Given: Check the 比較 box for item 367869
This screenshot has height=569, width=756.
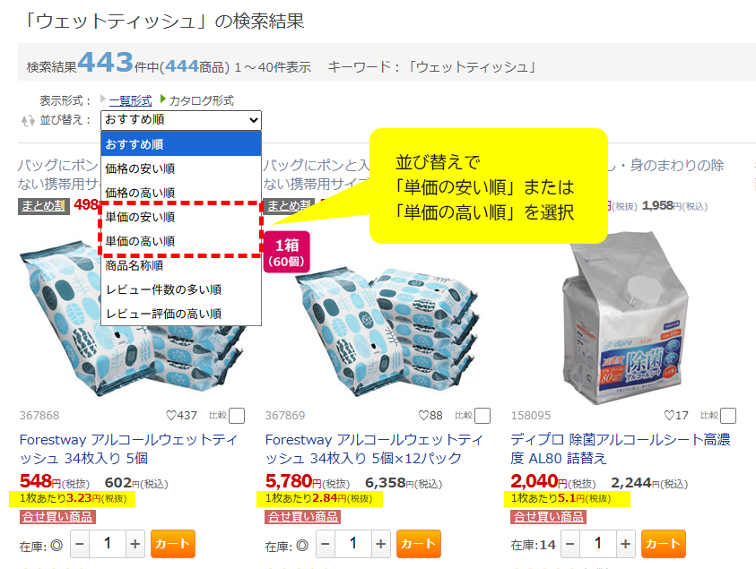Looking at the screenshot, I should 482,416.
